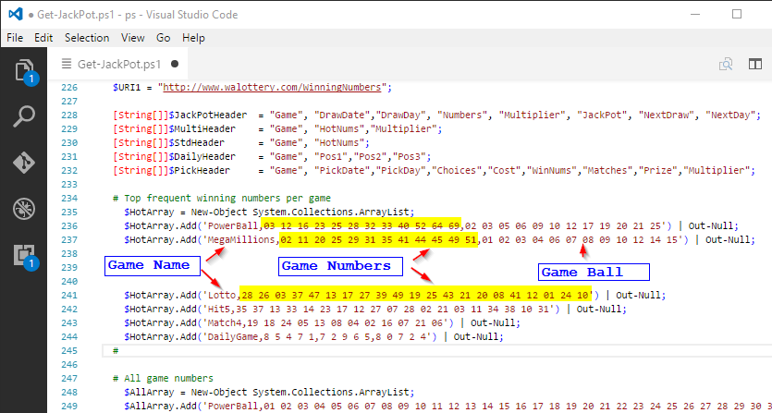Screen dimensions: 772x413
Task: Click the "NextDay" string on line 228
Action: [x=730, y=115]
